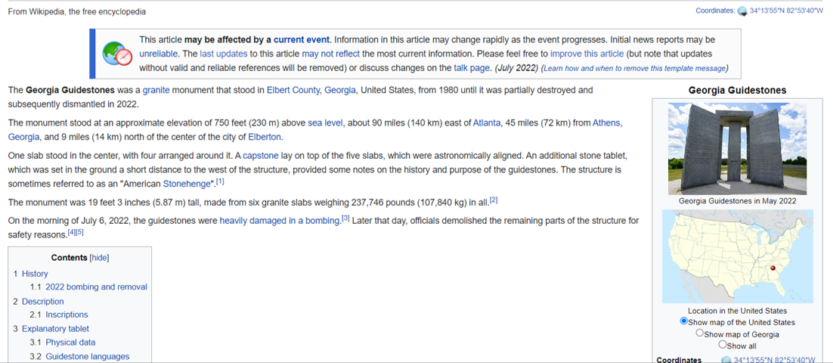This screenshot has width=833, height=363.
Task: Open citation reference [5]
Action: pyautogui.click(x=80, y=232)
